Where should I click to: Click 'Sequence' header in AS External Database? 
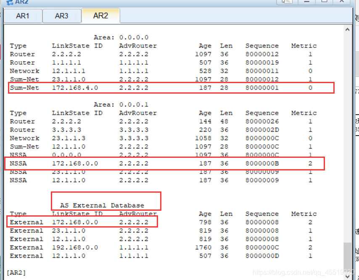tap(262, 214)
